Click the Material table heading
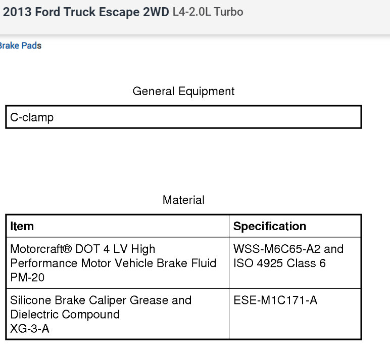390x351 pixels. (183, 200)
